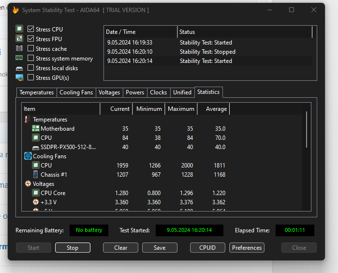Enable the Stress local disks checkbox

point(30,68)
